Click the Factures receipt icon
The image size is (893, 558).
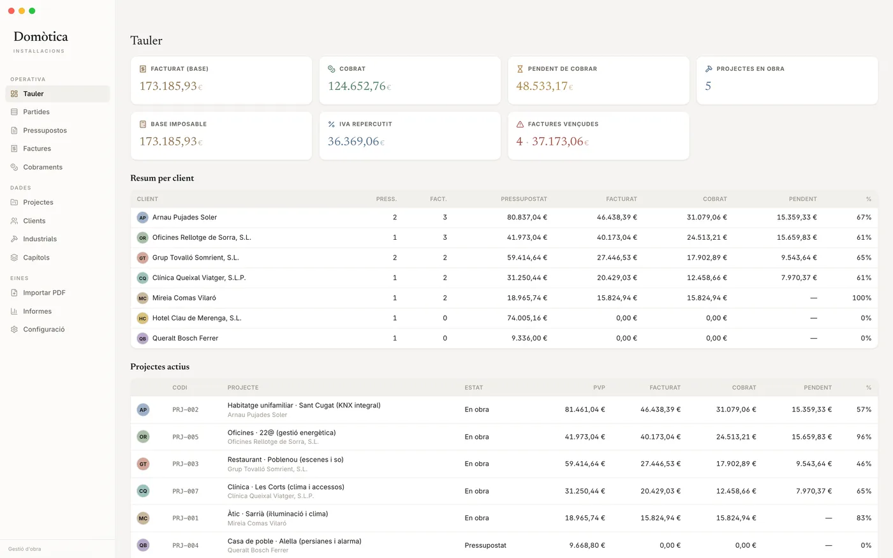[x=14, y=149]
